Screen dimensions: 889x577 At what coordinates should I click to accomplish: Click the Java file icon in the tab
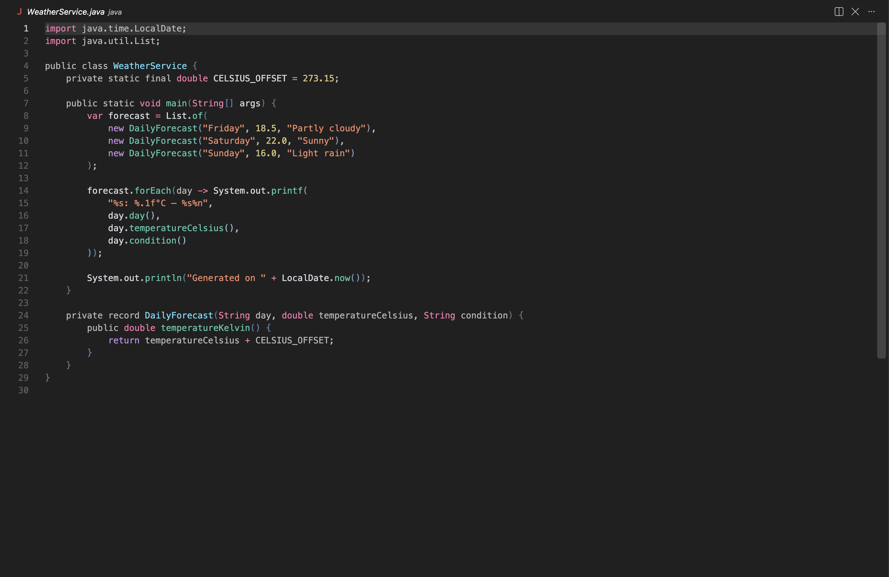click(x=19, y=12)
